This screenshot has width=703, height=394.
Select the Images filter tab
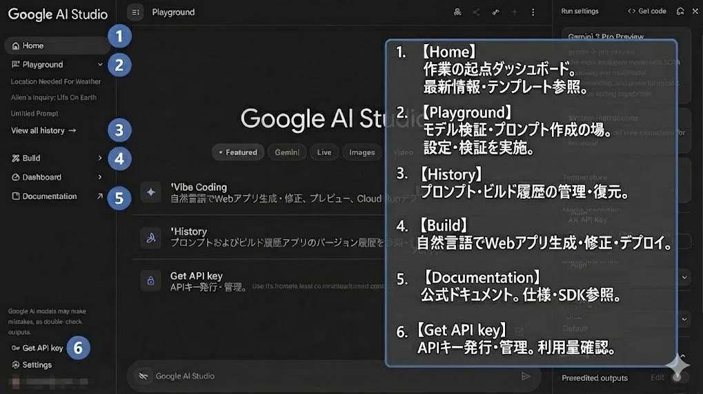pyautogui.click(x=362, y=152)
